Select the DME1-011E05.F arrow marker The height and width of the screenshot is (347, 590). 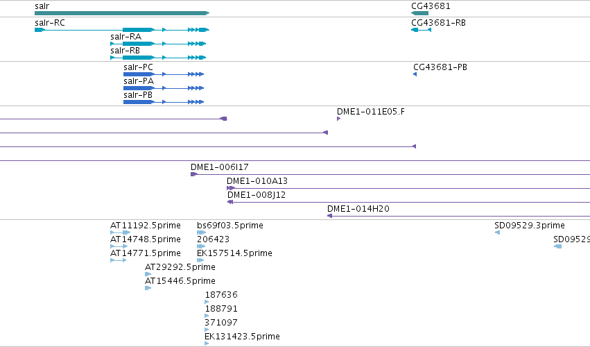[x=338, y=119]
